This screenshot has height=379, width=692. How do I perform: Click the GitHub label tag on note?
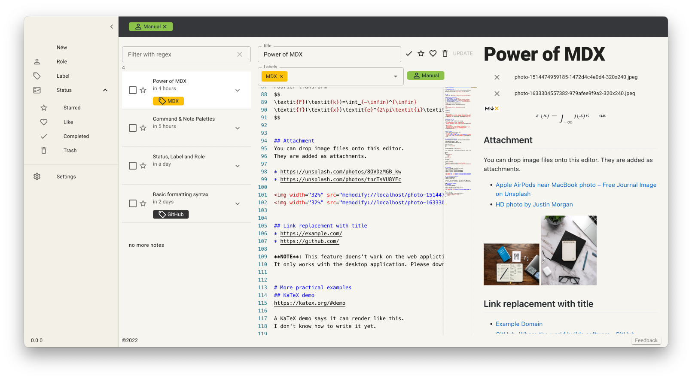pyautogui.click(x=171, y=214)
